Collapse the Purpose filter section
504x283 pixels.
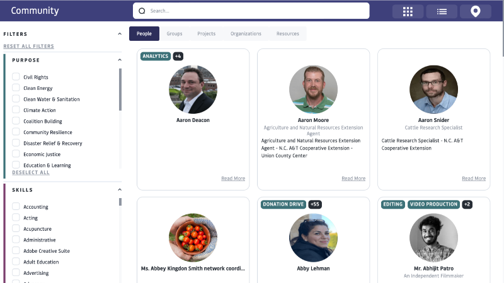pyautogui.click(x=120, y=60)
